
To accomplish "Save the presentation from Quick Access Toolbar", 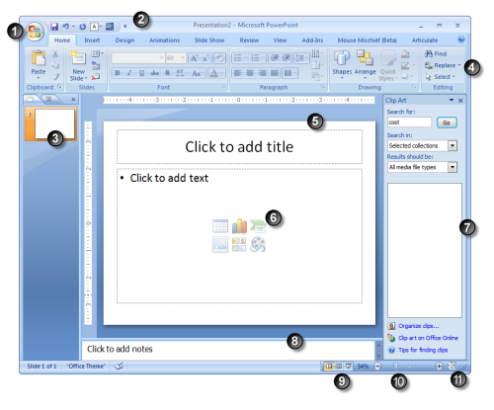I will click(x=54, y=27).
